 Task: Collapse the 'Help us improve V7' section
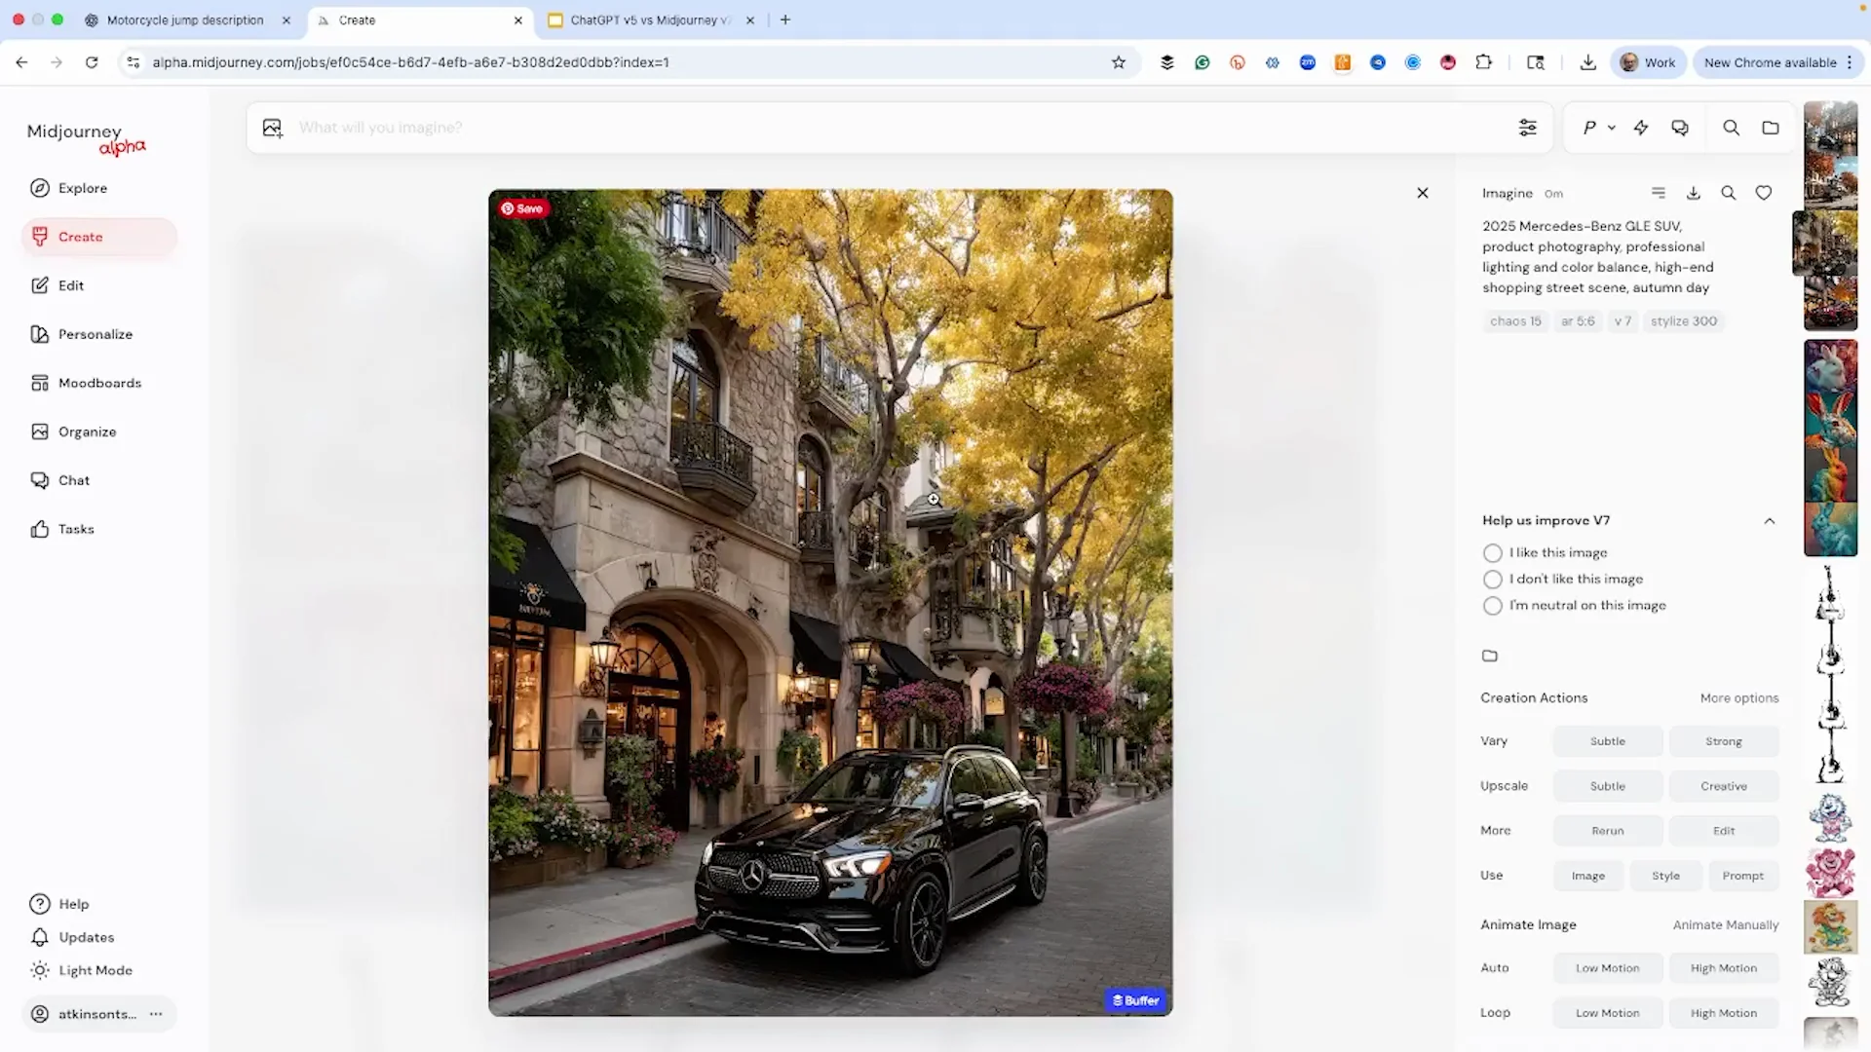1769,520
